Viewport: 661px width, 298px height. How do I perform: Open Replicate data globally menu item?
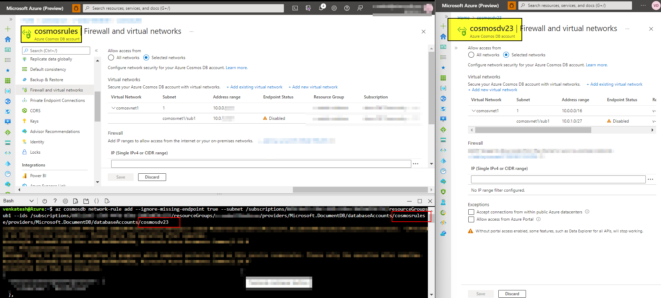point(51,59)
